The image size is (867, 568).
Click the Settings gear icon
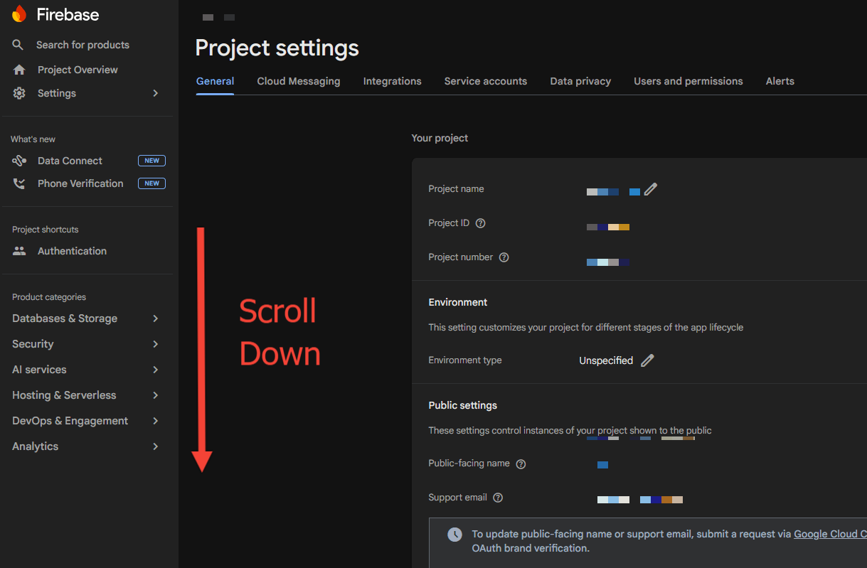pos(19,93)
